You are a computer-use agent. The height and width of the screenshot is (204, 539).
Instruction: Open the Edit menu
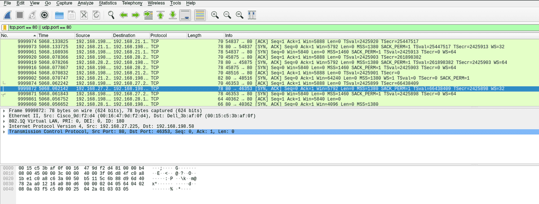pos(21,3)
